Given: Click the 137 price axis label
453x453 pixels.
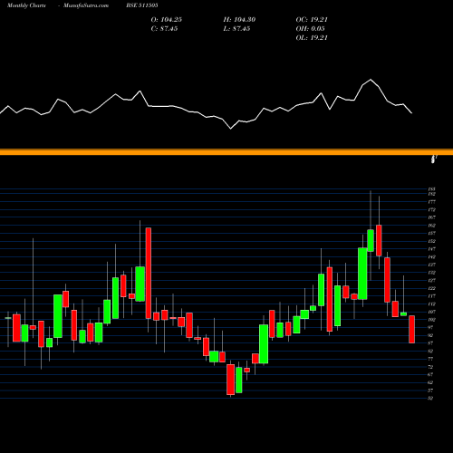Looking at the screenshot, I should click(x=431, y=265).
